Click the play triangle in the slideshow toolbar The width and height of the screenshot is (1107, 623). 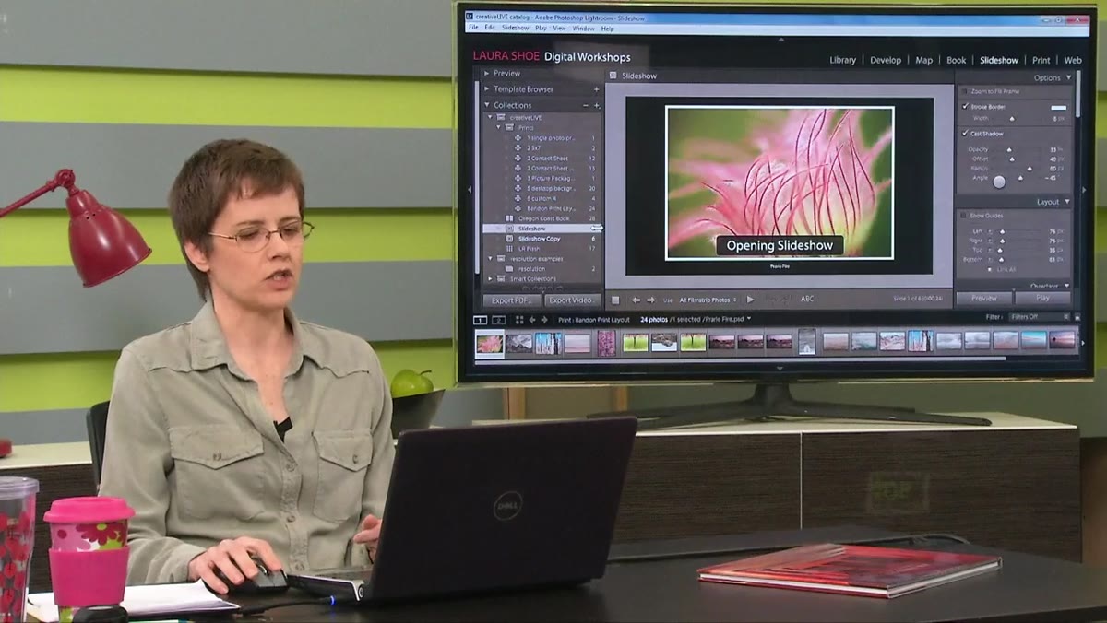click(x=750, y=300)
